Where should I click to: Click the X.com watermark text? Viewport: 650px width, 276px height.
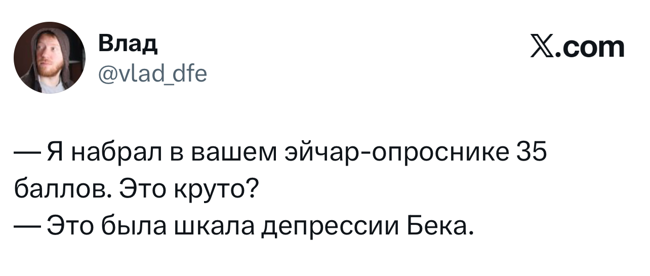coord(577,49)
